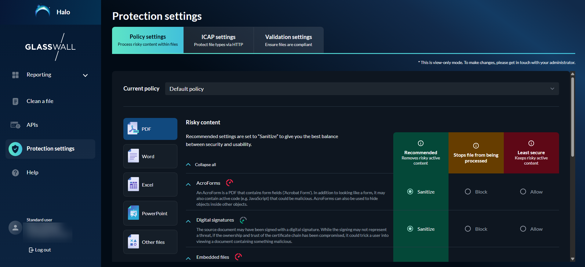Select Block for AcroForms
The height and width of the screenshot is (267, 585).
tap(468, 192)
